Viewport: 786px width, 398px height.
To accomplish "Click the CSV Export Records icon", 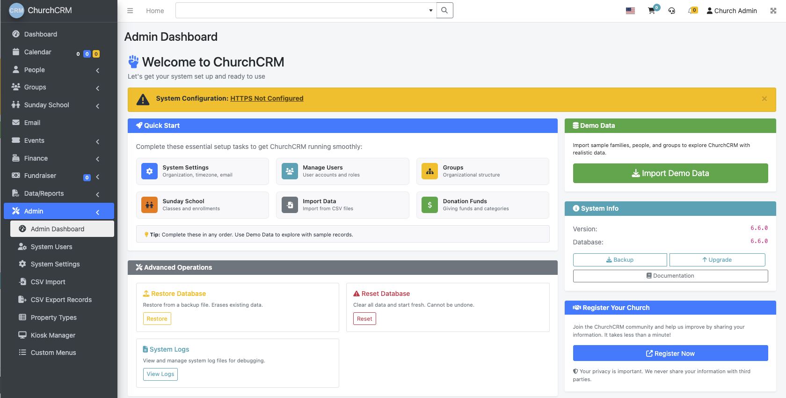I will pos(22,300).
